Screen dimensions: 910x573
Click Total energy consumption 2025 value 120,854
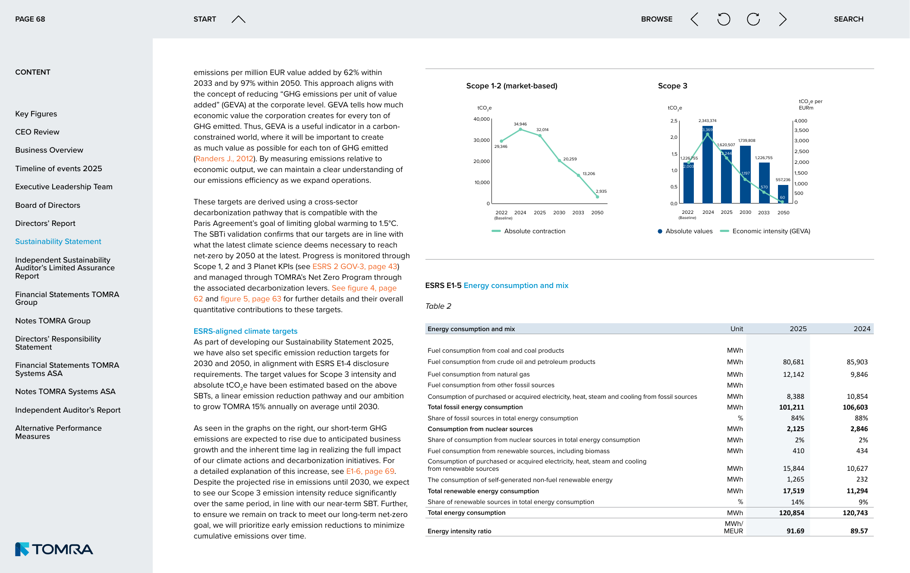click(791, 513)
